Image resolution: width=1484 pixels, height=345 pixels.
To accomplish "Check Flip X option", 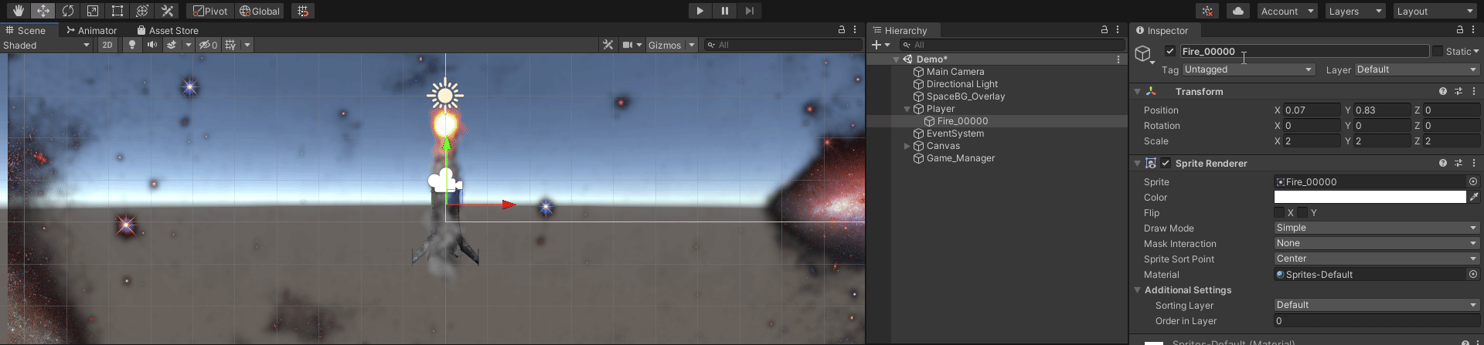I will [1279, 212].
